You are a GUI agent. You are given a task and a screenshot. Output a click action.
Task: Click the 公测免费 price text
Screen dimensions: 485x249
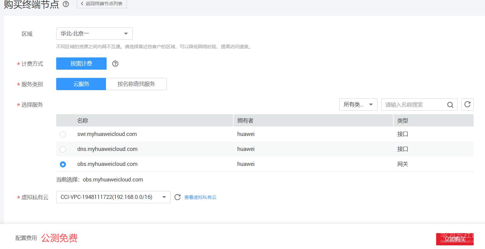coord(59,238)
